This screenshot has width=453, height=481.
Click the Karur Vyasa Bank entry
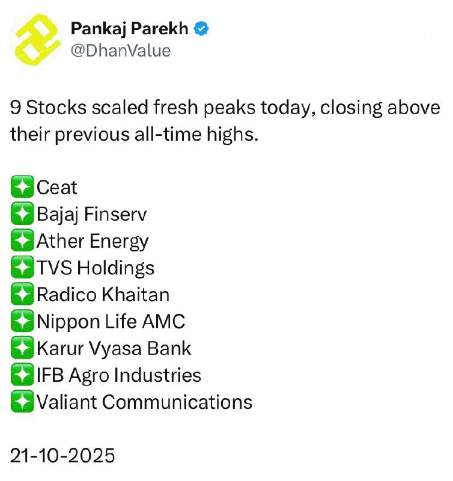(114, 348)
